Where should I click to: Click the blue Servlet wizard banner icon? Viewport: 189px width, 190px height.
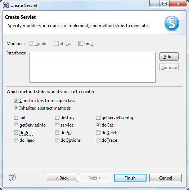pyautogui.click(x=172, y=23)
